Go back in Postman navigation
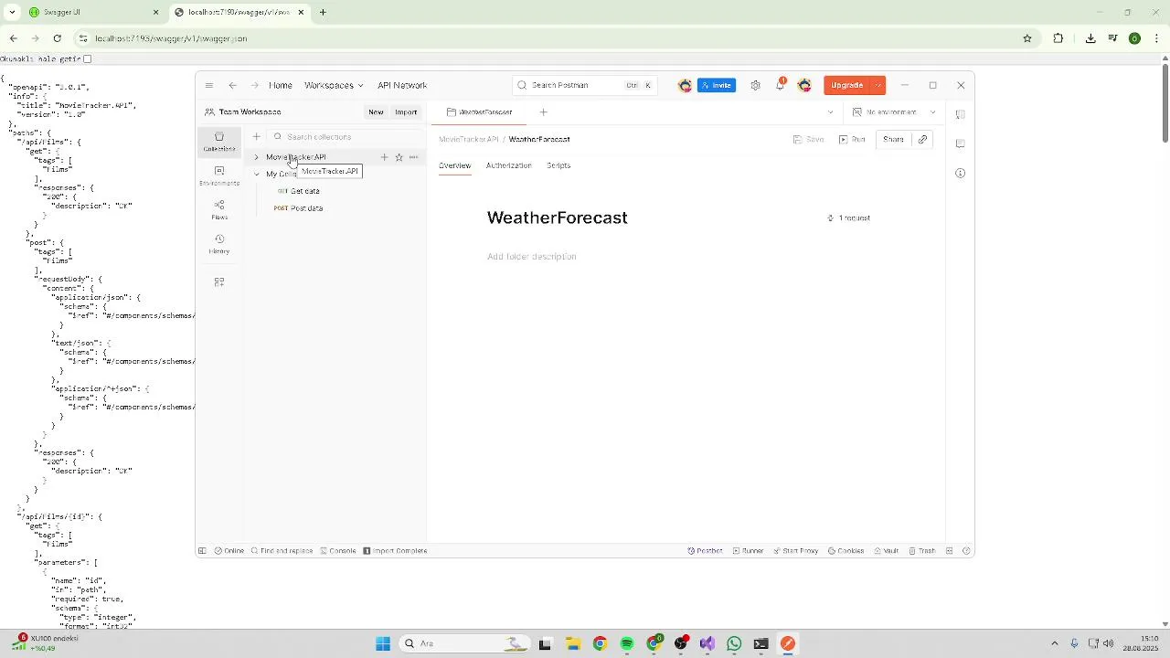Image resolution: width=1170 pixels, height=658 pixels. pos(232,85)
